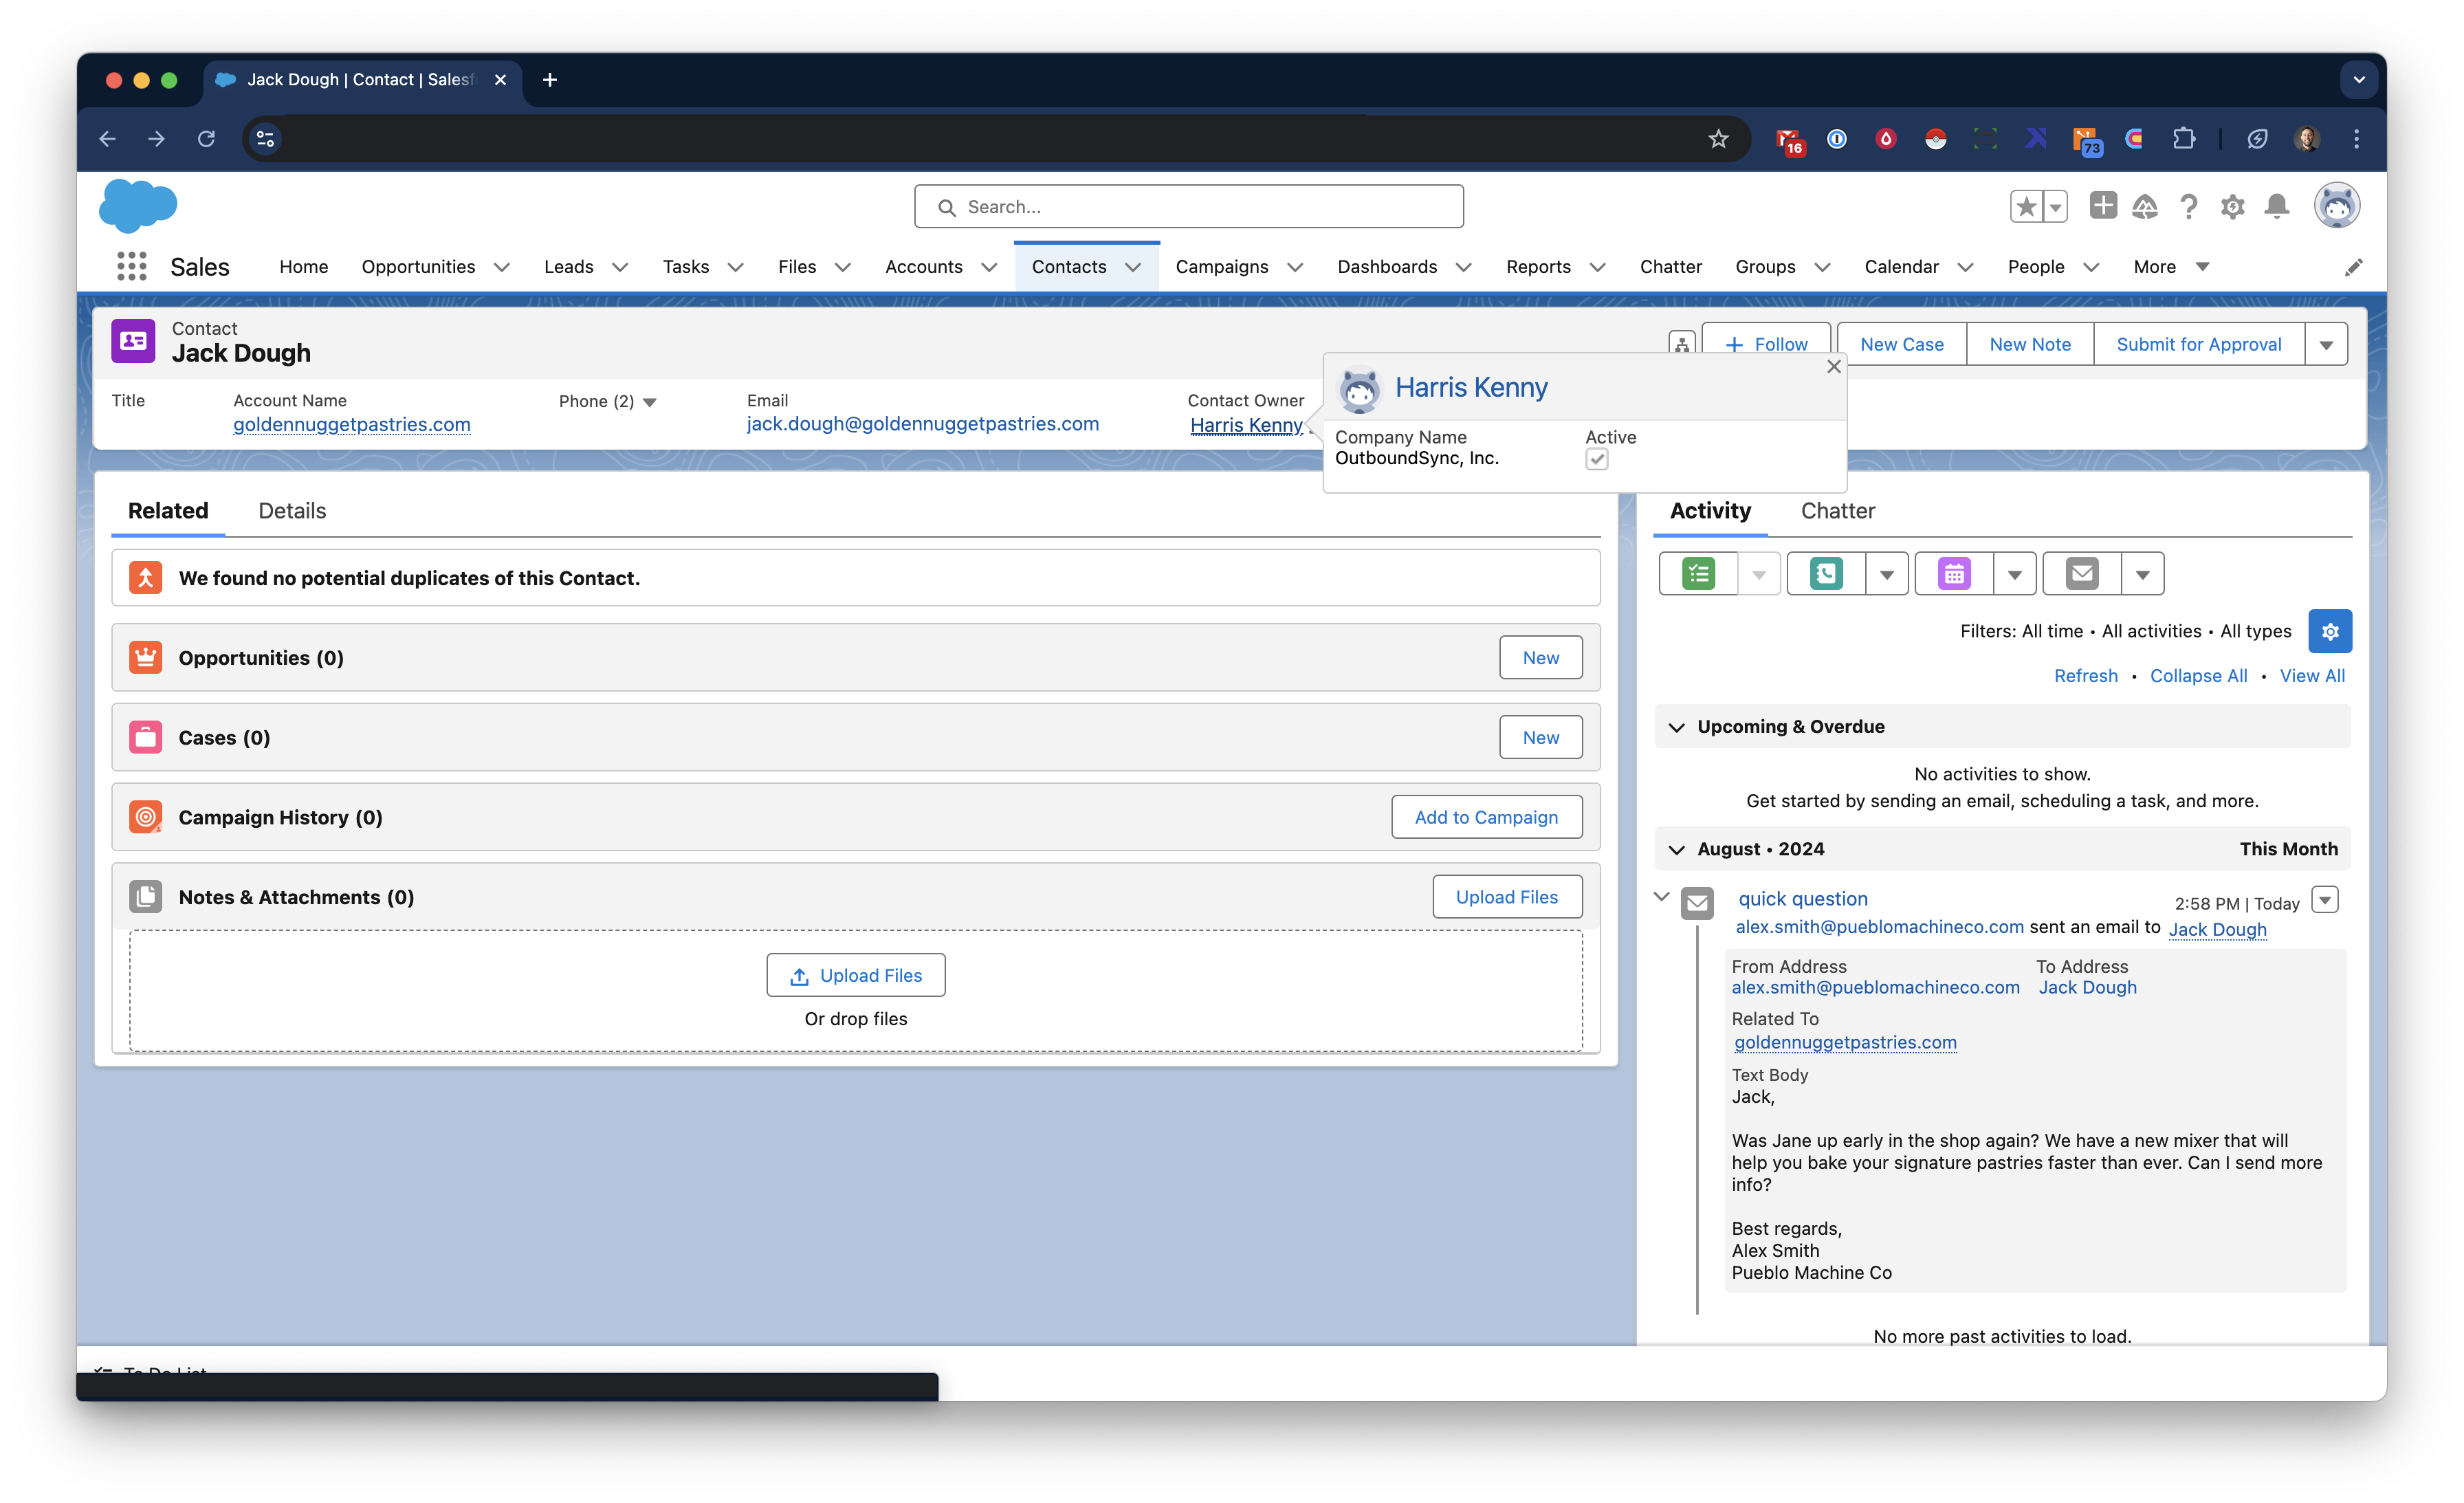Open the App Launcher waffle icon
Screen dimensions: 2464x1503
tap(131, 266)
